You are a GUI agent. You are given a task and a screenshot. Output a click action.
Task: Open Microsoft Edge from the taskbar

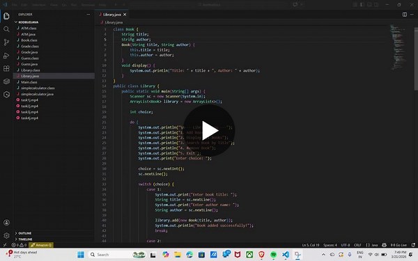189,255
